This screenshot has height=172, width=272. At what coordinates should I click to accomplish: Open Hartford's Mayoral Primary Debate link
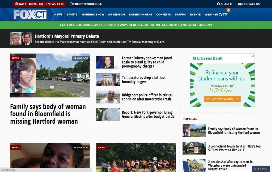[67, 36]
